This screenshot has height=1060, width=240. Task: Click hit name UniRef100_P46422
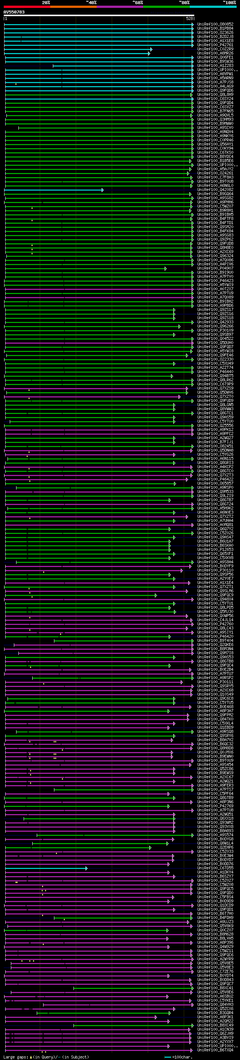coord(215,479)
